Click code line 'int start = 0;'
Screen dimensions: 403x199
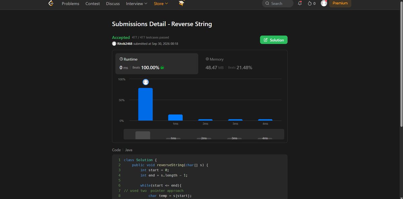(154, 170)
